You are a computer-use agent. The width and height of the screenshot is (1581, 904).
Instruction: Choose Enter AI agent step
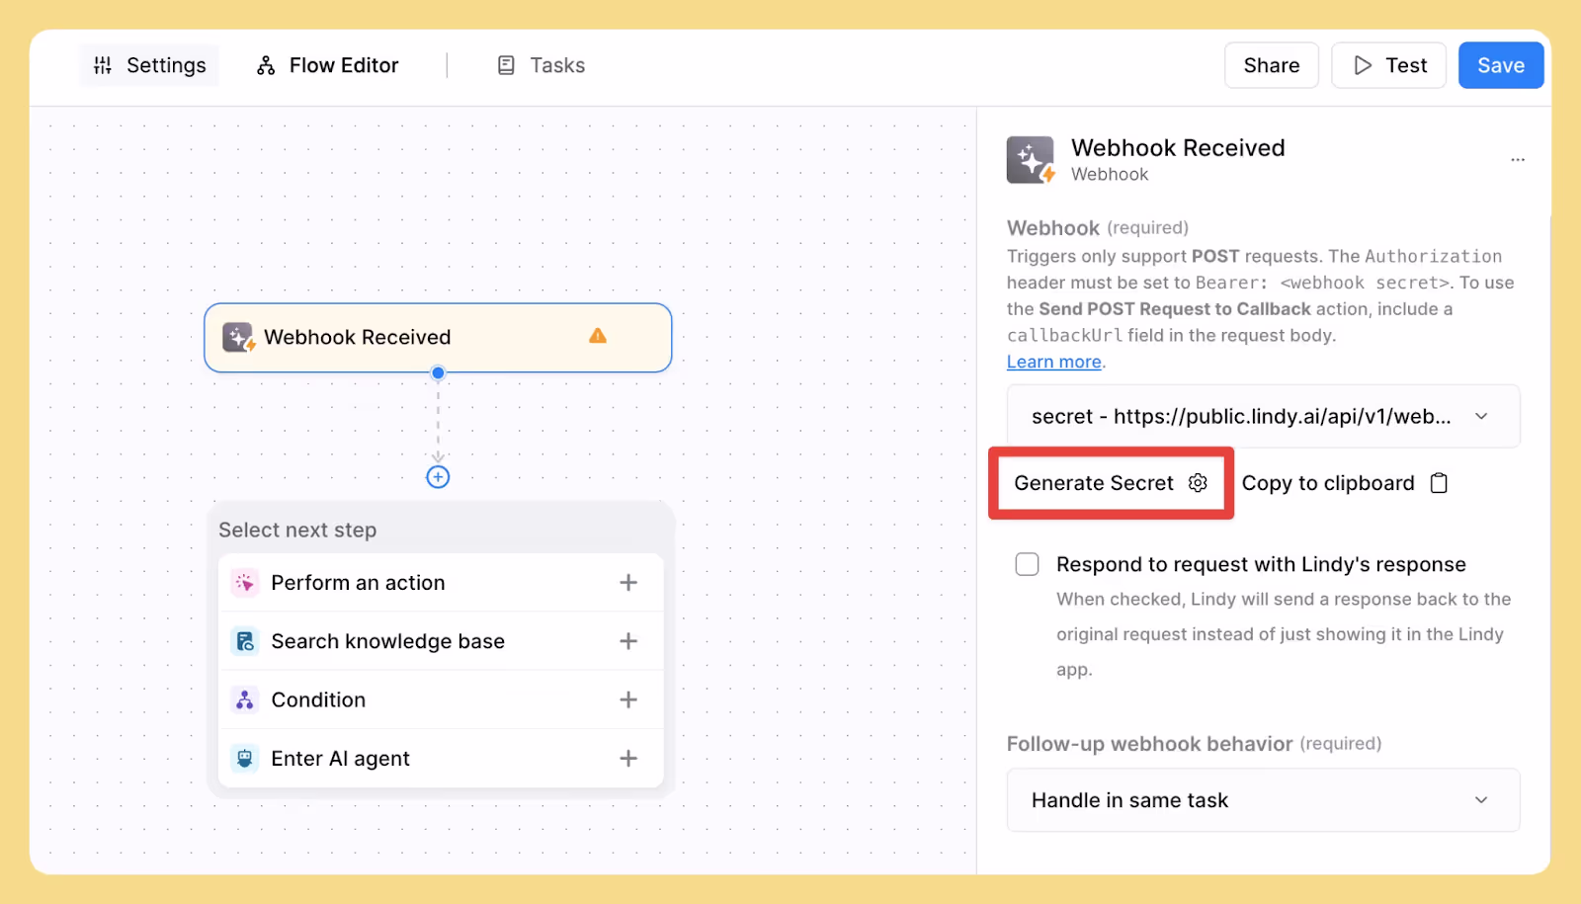pyautogui.click(x=441, y=758)
